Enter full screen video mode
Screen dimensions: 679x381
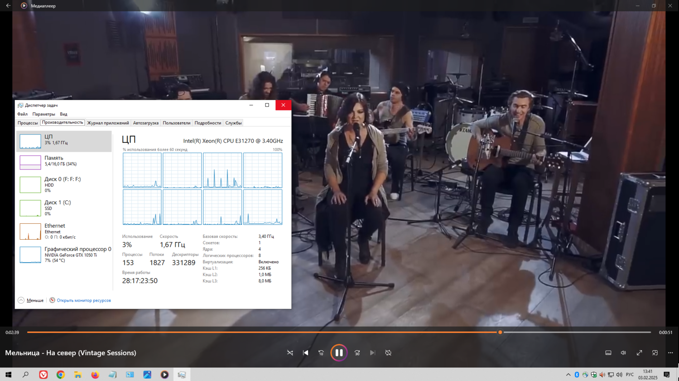click(639, 353)
